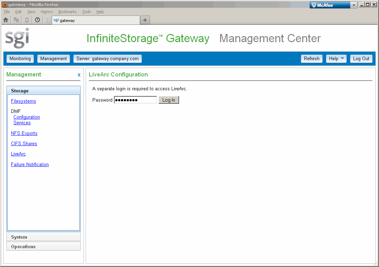Click the InfiniteStorage Gateway title

(148, 39)
